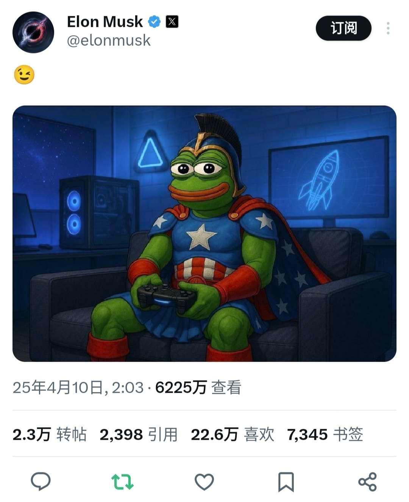Click the 25年4月10日 2:03 post timestamp

78,387
